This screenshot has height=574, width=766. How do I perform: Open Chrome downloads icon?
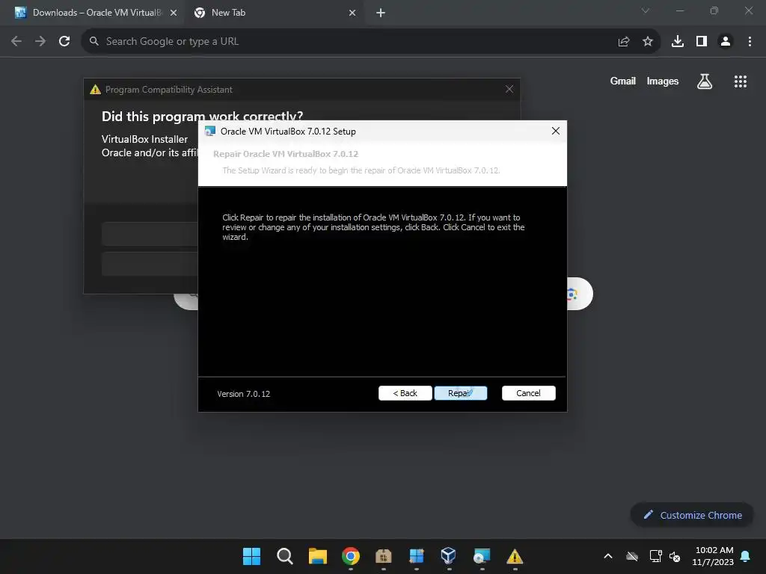point(678,42)
